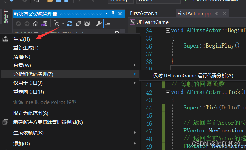Open the pending changes filter clock icon
Viewport: 246px width, 150px height.
coord(57,24)
